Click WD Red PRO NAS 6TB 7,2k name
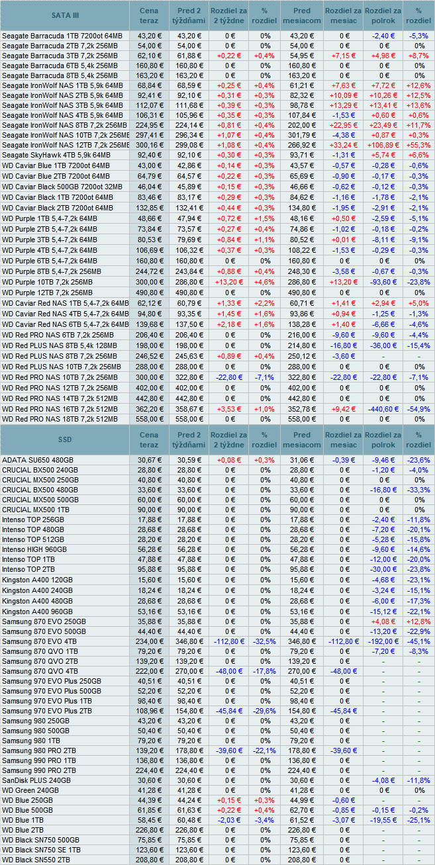The height and width of the screenshot is (865, 435). [58, 336]
